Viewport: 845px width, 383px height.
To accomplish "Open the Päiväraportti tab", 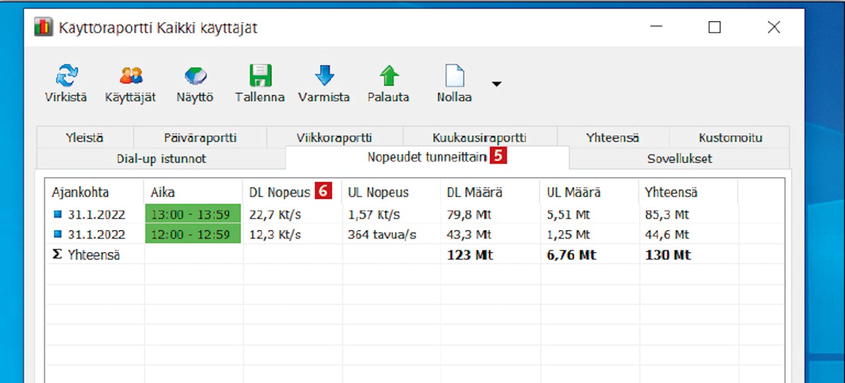I will pos(200,138).
